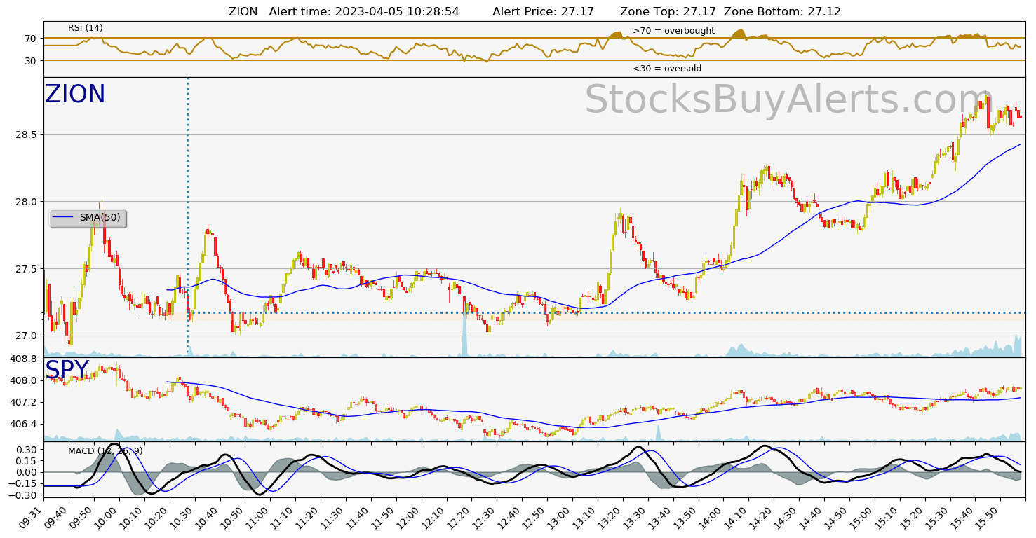
Task: Click the SMA(50) legend box
Action: click(88, 218)
